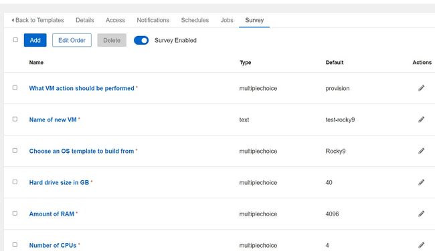Click the '40' default value
The image size is (435, 251).
tap(329, 182)
